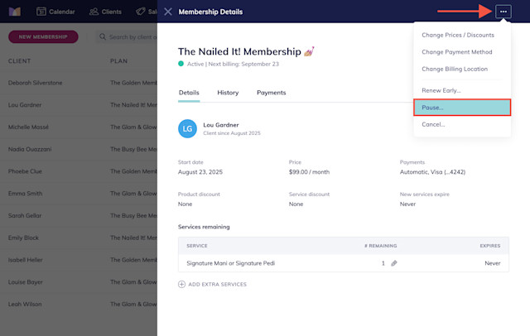The image size is (530, 336).
Task: Select Deborah Silverstone row
Action: [79, 83]
